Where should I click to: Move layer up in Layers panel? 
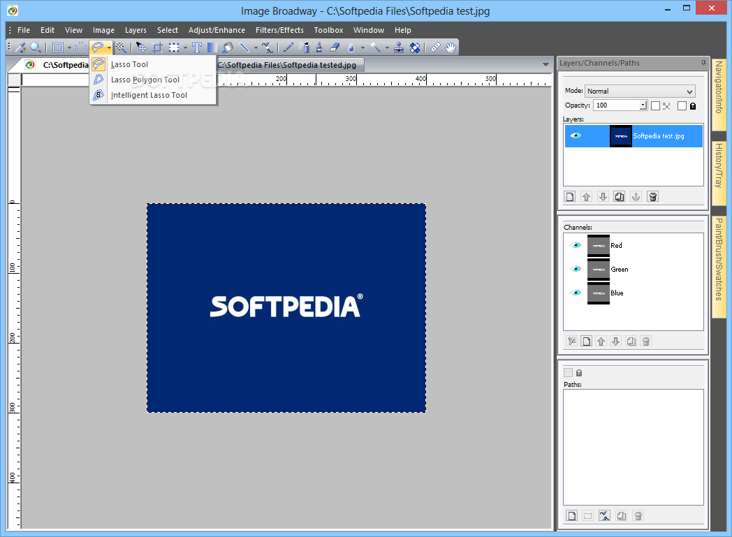[x=586, y=196]
